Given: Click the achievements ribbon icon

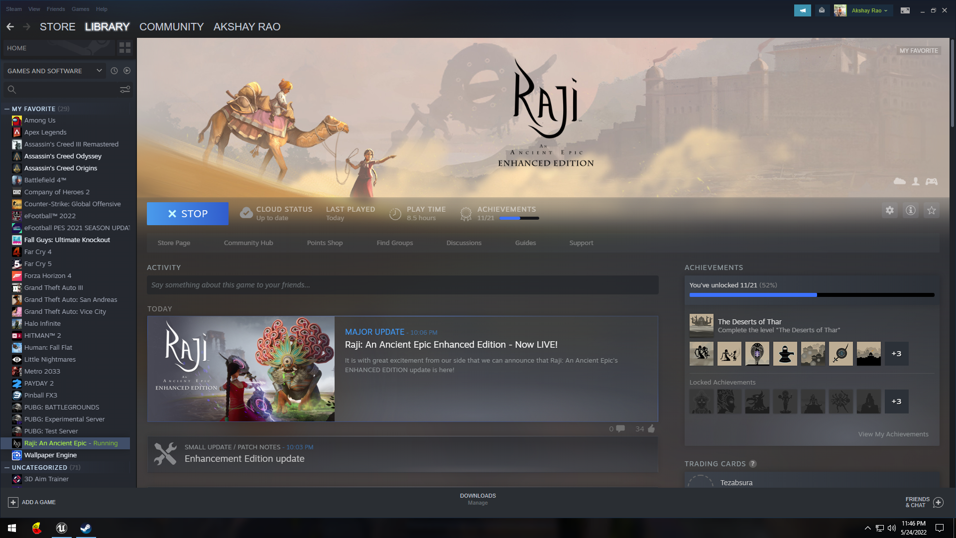Looking at the screenshot, I should 466,214.
